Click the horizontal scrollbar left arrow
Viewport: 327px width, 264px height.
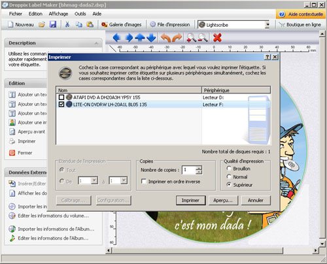tap(109, 250)
